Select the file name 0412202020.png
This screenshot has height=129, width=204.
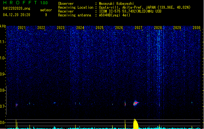[x=17, y=8]
